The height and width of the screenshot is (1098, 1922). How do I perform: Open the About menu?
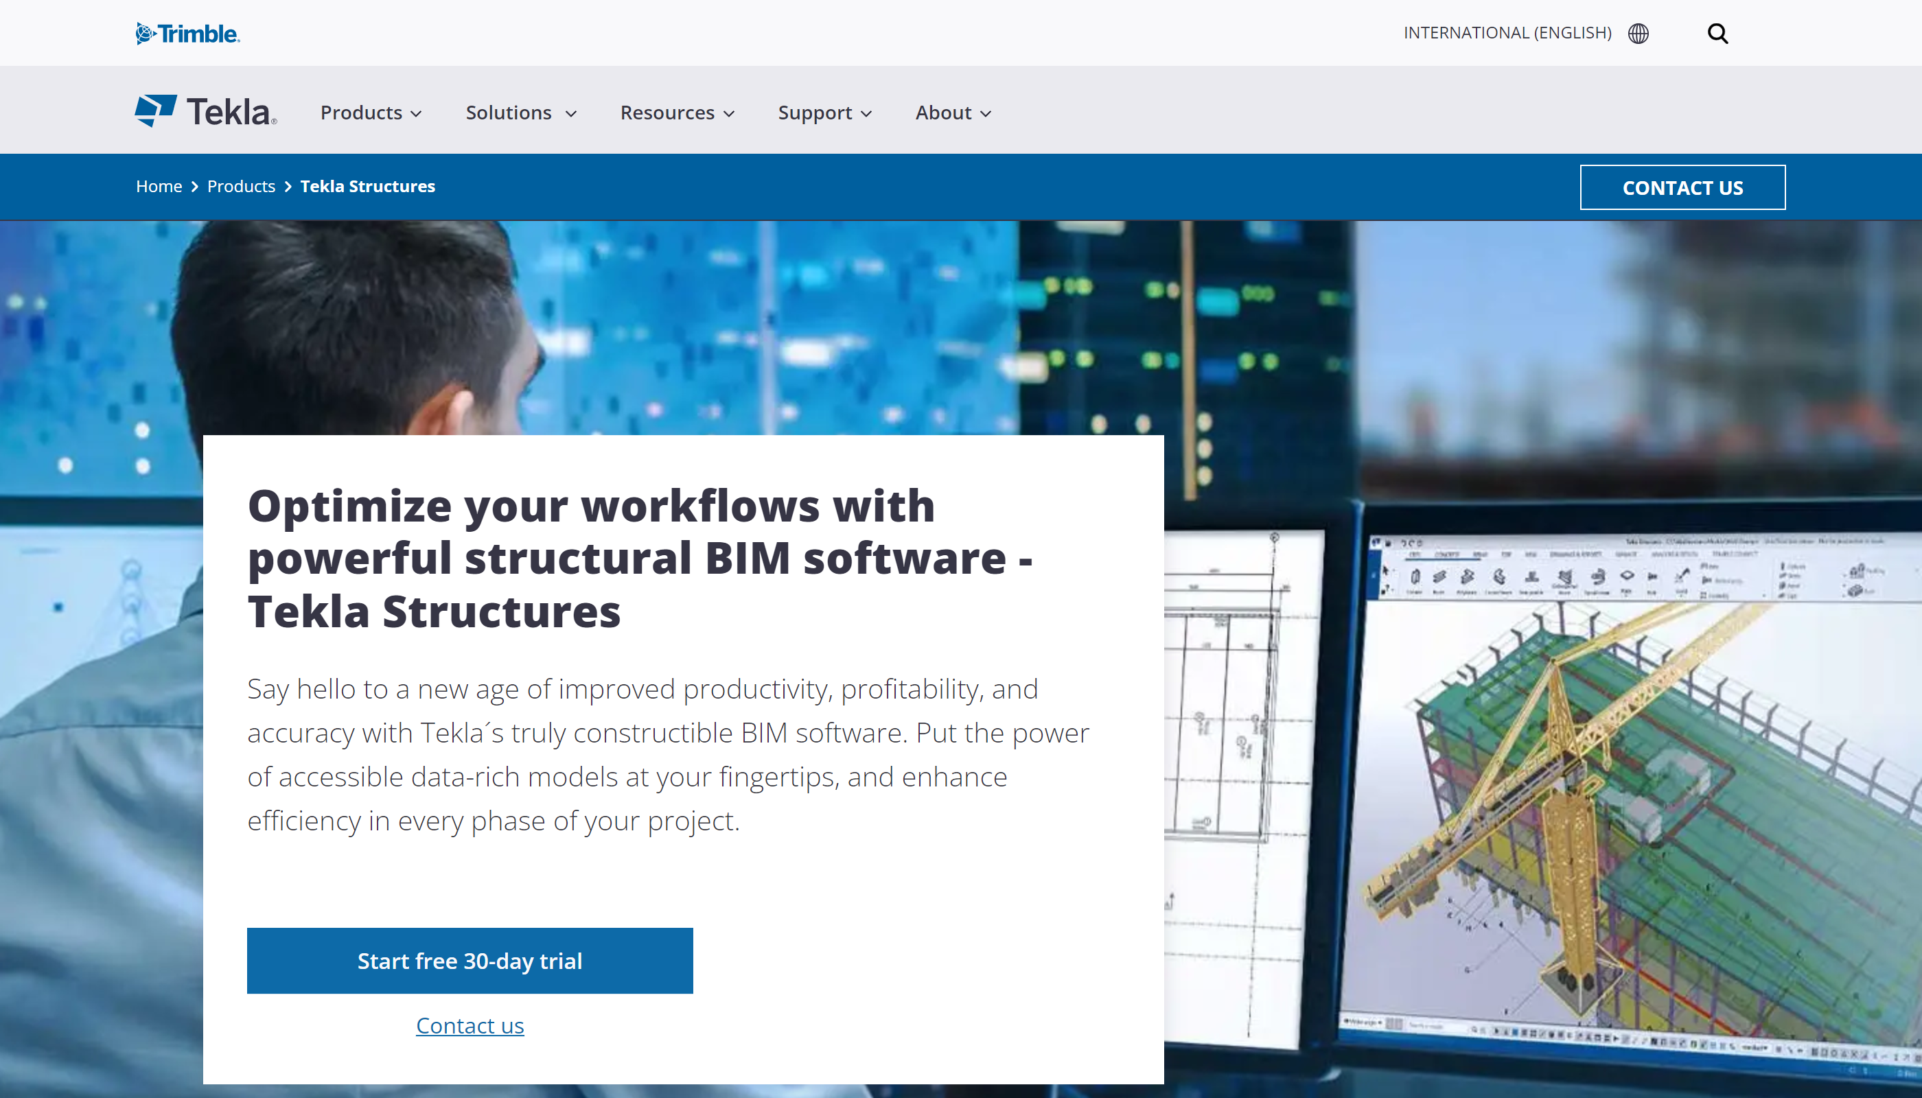[953, 113]
